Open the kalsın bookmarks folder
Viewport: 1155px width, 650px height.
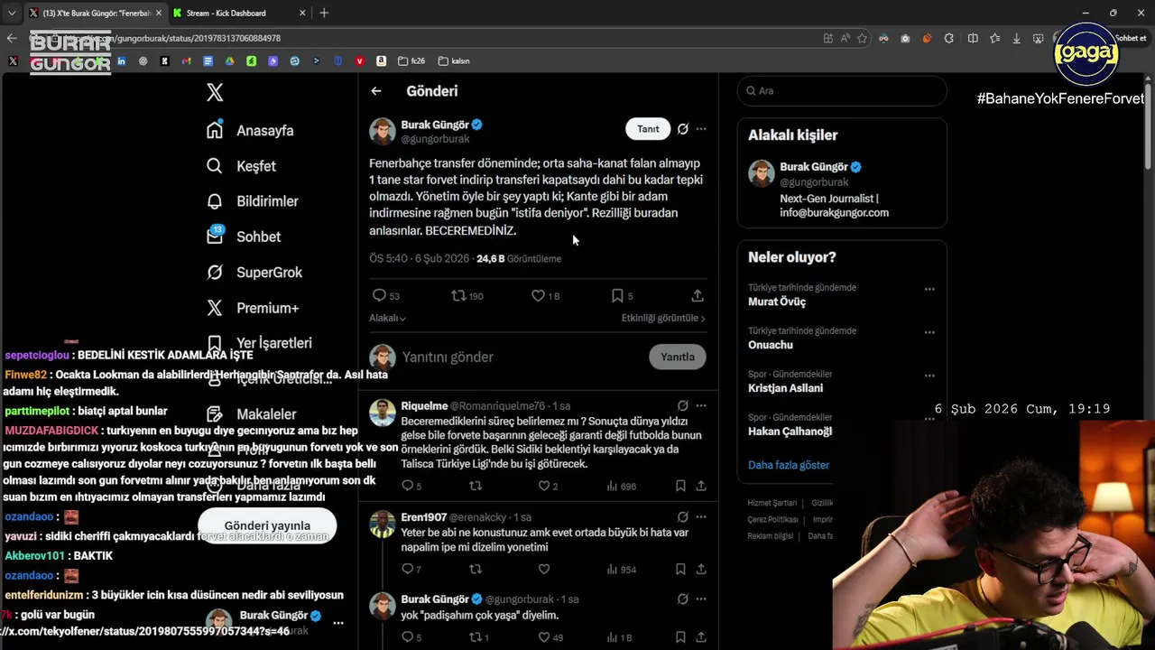coord(454,61)
